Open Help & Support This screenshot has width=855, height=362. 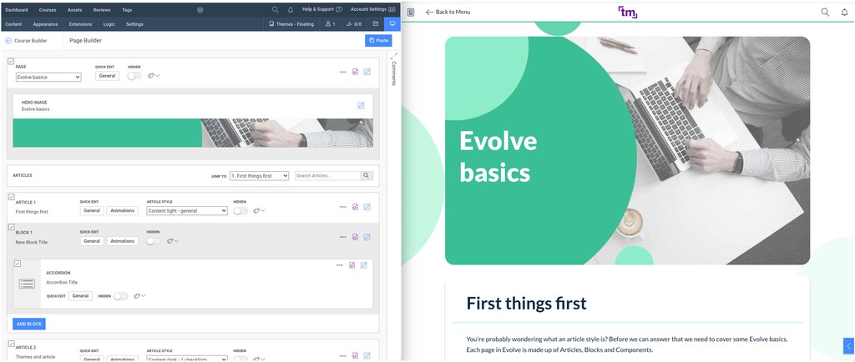click(321, 9)
